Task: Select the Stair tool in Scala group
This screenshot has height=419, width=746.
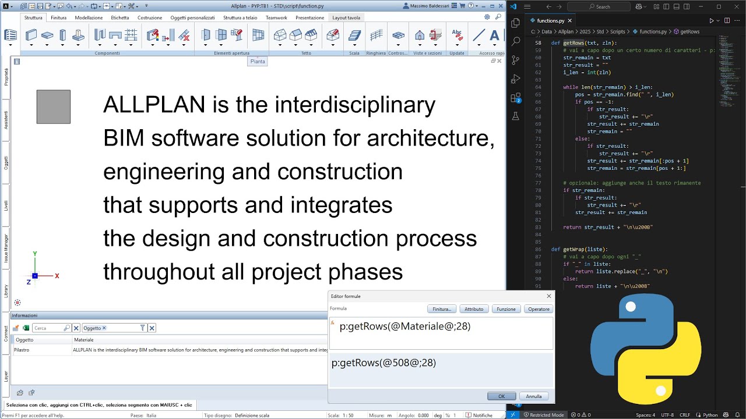Action: pos(355,35)
